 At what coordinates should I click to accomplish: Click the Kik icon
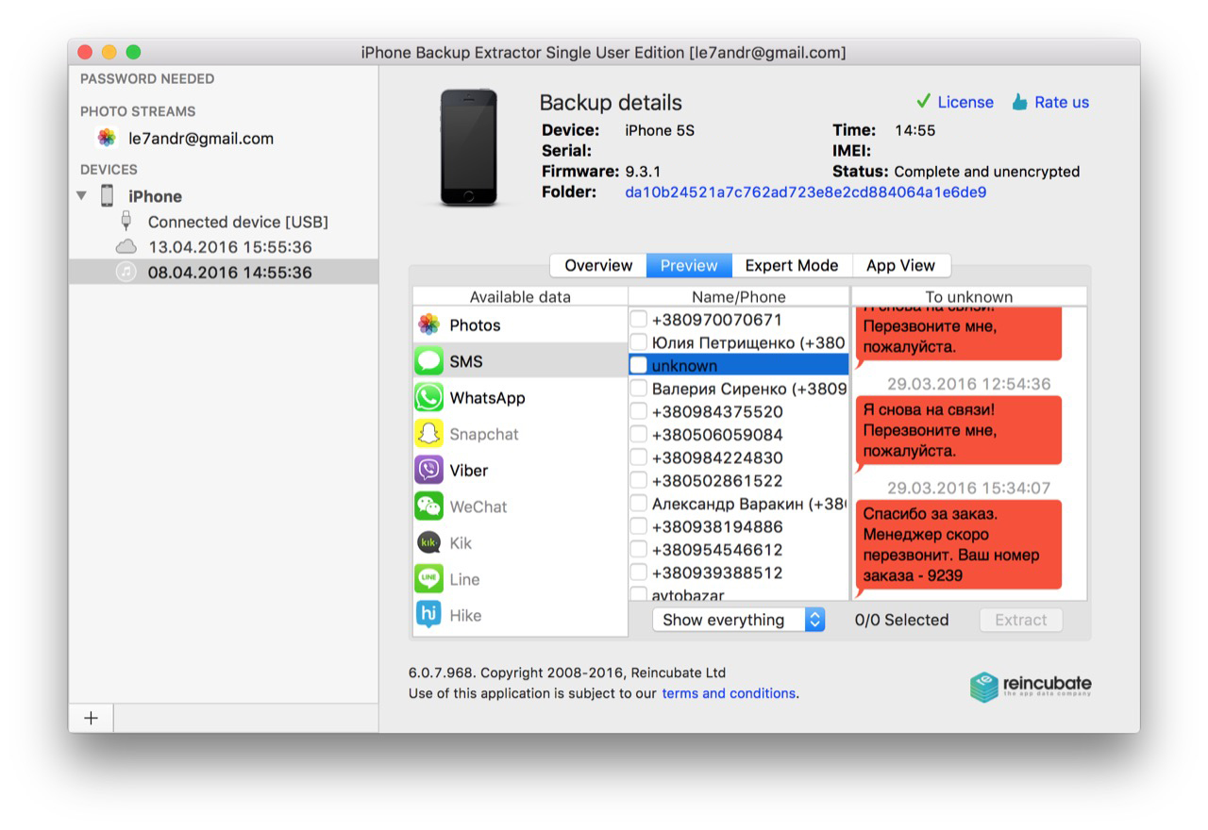(429, 543)
